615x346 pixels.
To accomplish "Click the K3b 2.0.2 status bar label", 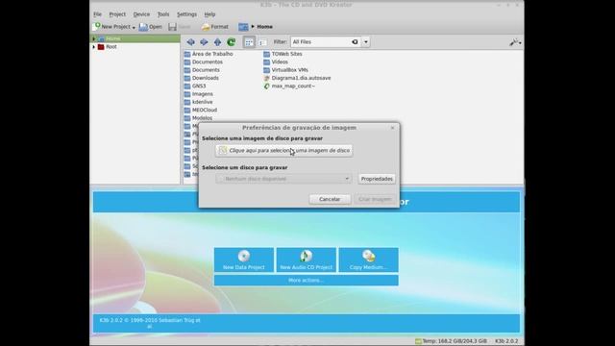I will (506, 341).
